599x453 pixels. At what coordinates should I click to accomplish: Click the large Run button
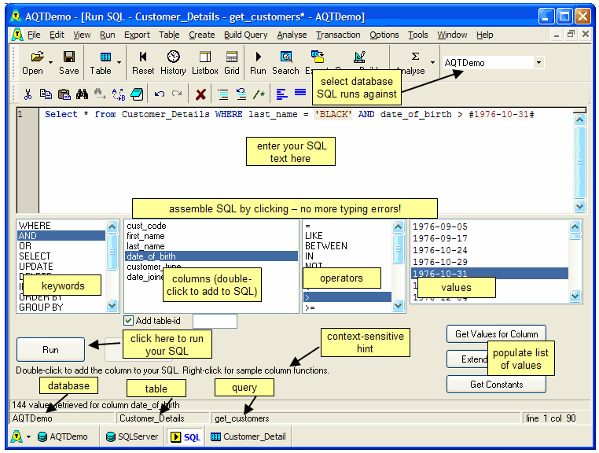tap(50, 350)
